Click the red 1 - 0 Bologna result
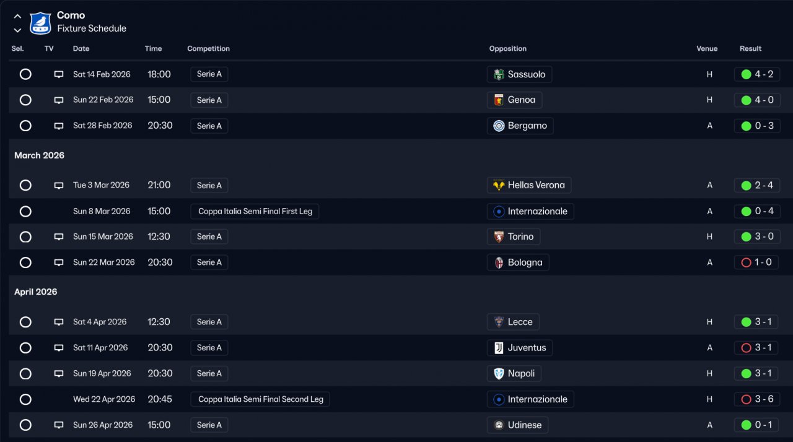Image resolution: width=793 pixels, height=442 pixels. 757,262
